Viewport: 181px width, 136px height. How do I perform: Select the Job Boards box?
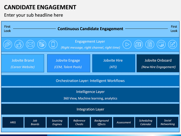tap(35, 122)
